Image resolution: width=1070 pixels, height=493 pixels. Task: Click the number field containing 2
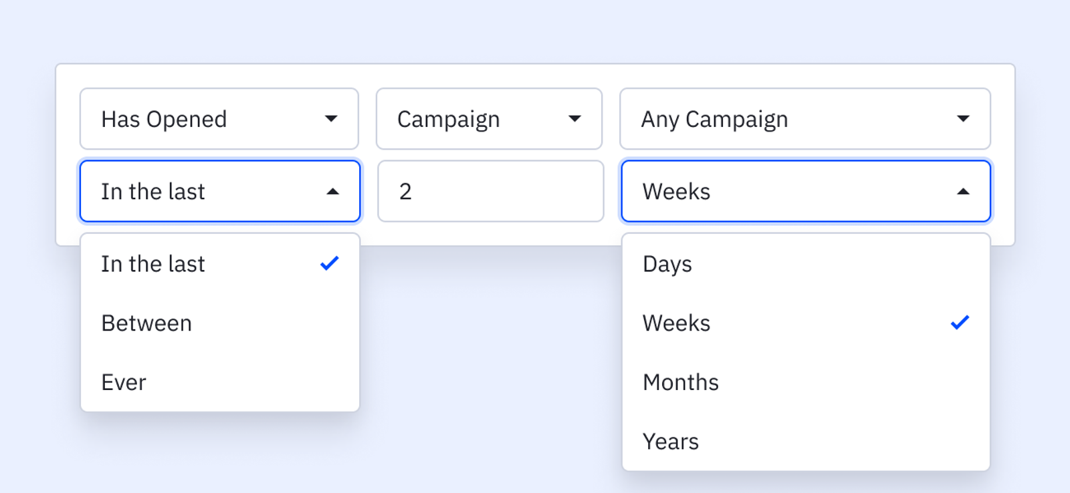point(490,192)
